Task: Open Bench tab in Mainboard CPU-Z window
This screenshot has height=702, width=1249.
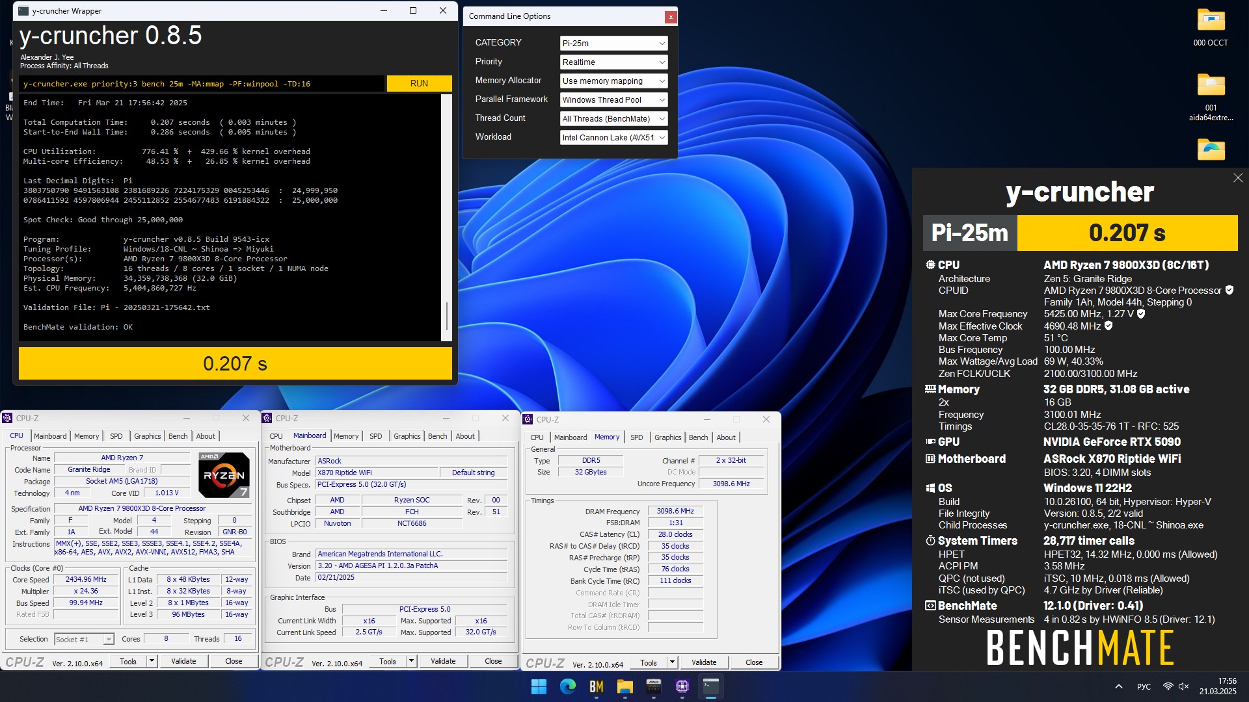Action: (438, 436)
